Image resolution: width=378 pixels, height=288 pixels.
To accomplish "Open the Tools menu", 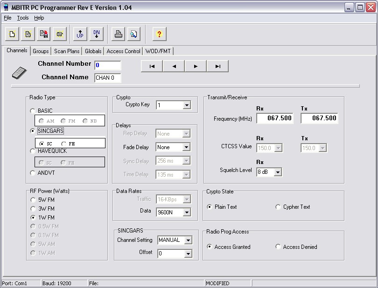I will [x=23, y=18].
